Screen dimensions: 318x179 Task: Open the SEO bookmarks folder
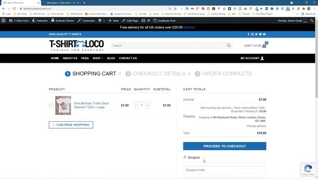[x=232, y=14]
